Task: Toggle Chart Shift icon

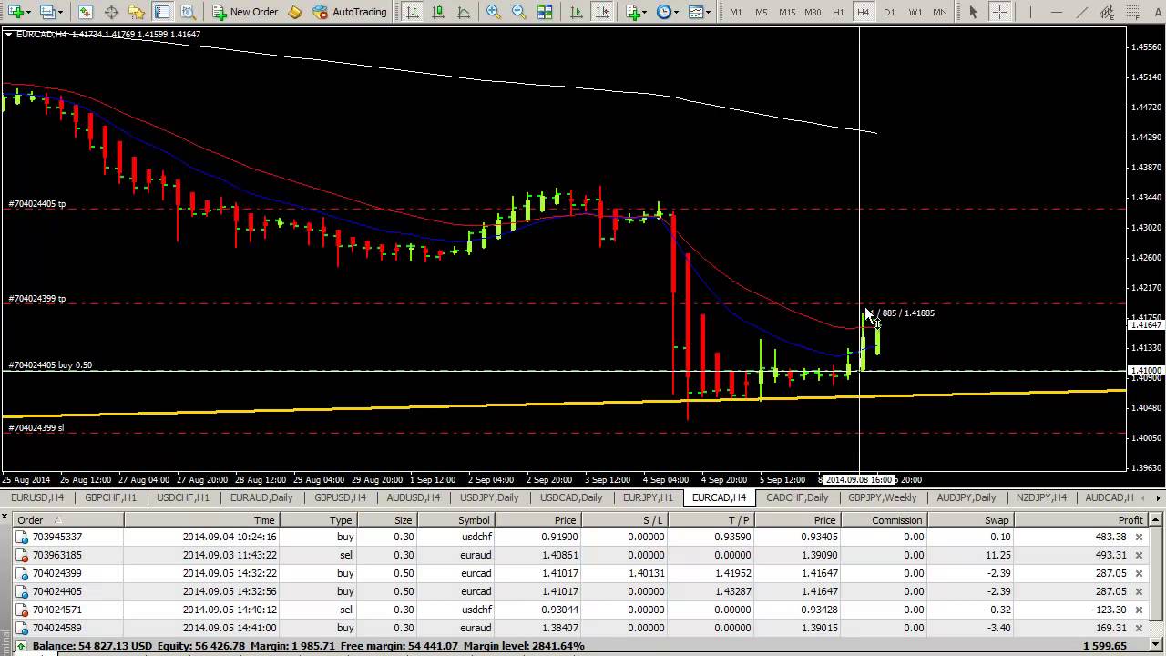Action: tap(601, 12)
